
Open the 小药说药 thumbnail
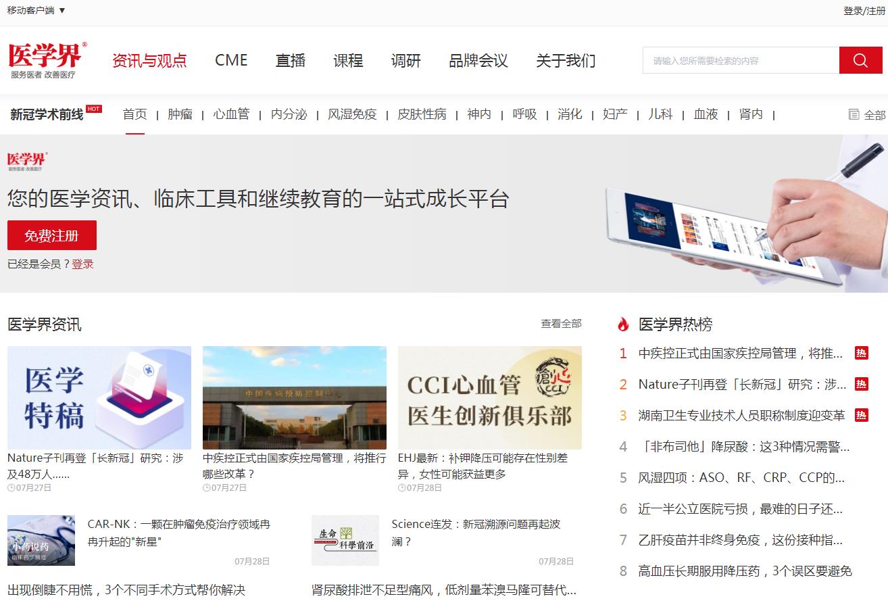pos(41,540)
